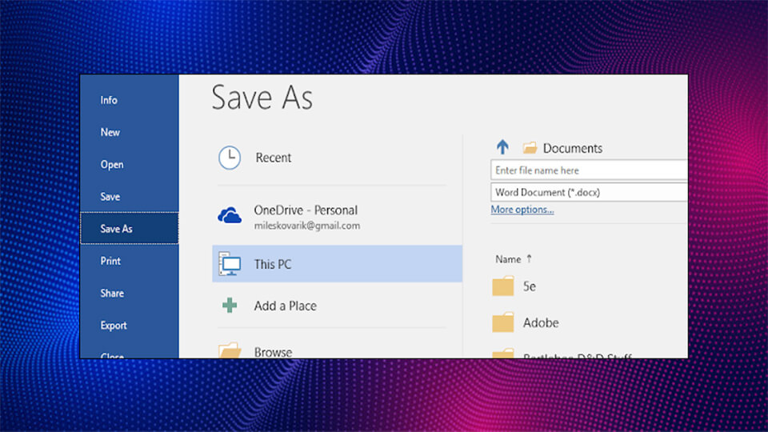Open the Word Document (*.docx) file type dropdown
Screen dimensions: 768x432
(x=588, y=192)
